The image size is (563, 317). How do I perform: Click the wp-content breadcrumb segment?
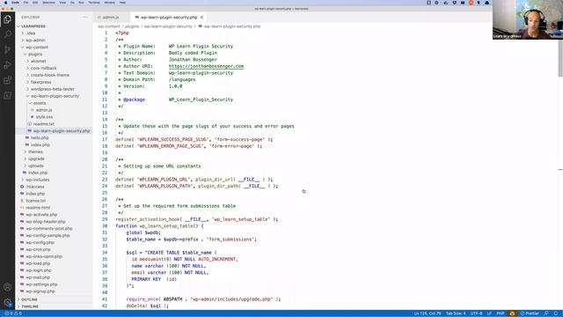click(x=109, y=26)
